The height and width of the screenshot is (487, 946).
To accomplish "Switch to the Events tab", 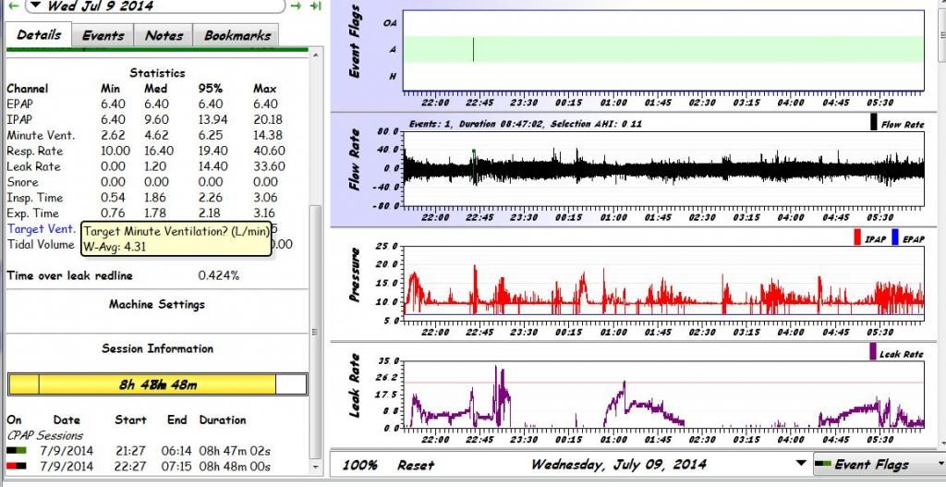I will [103, 35].
